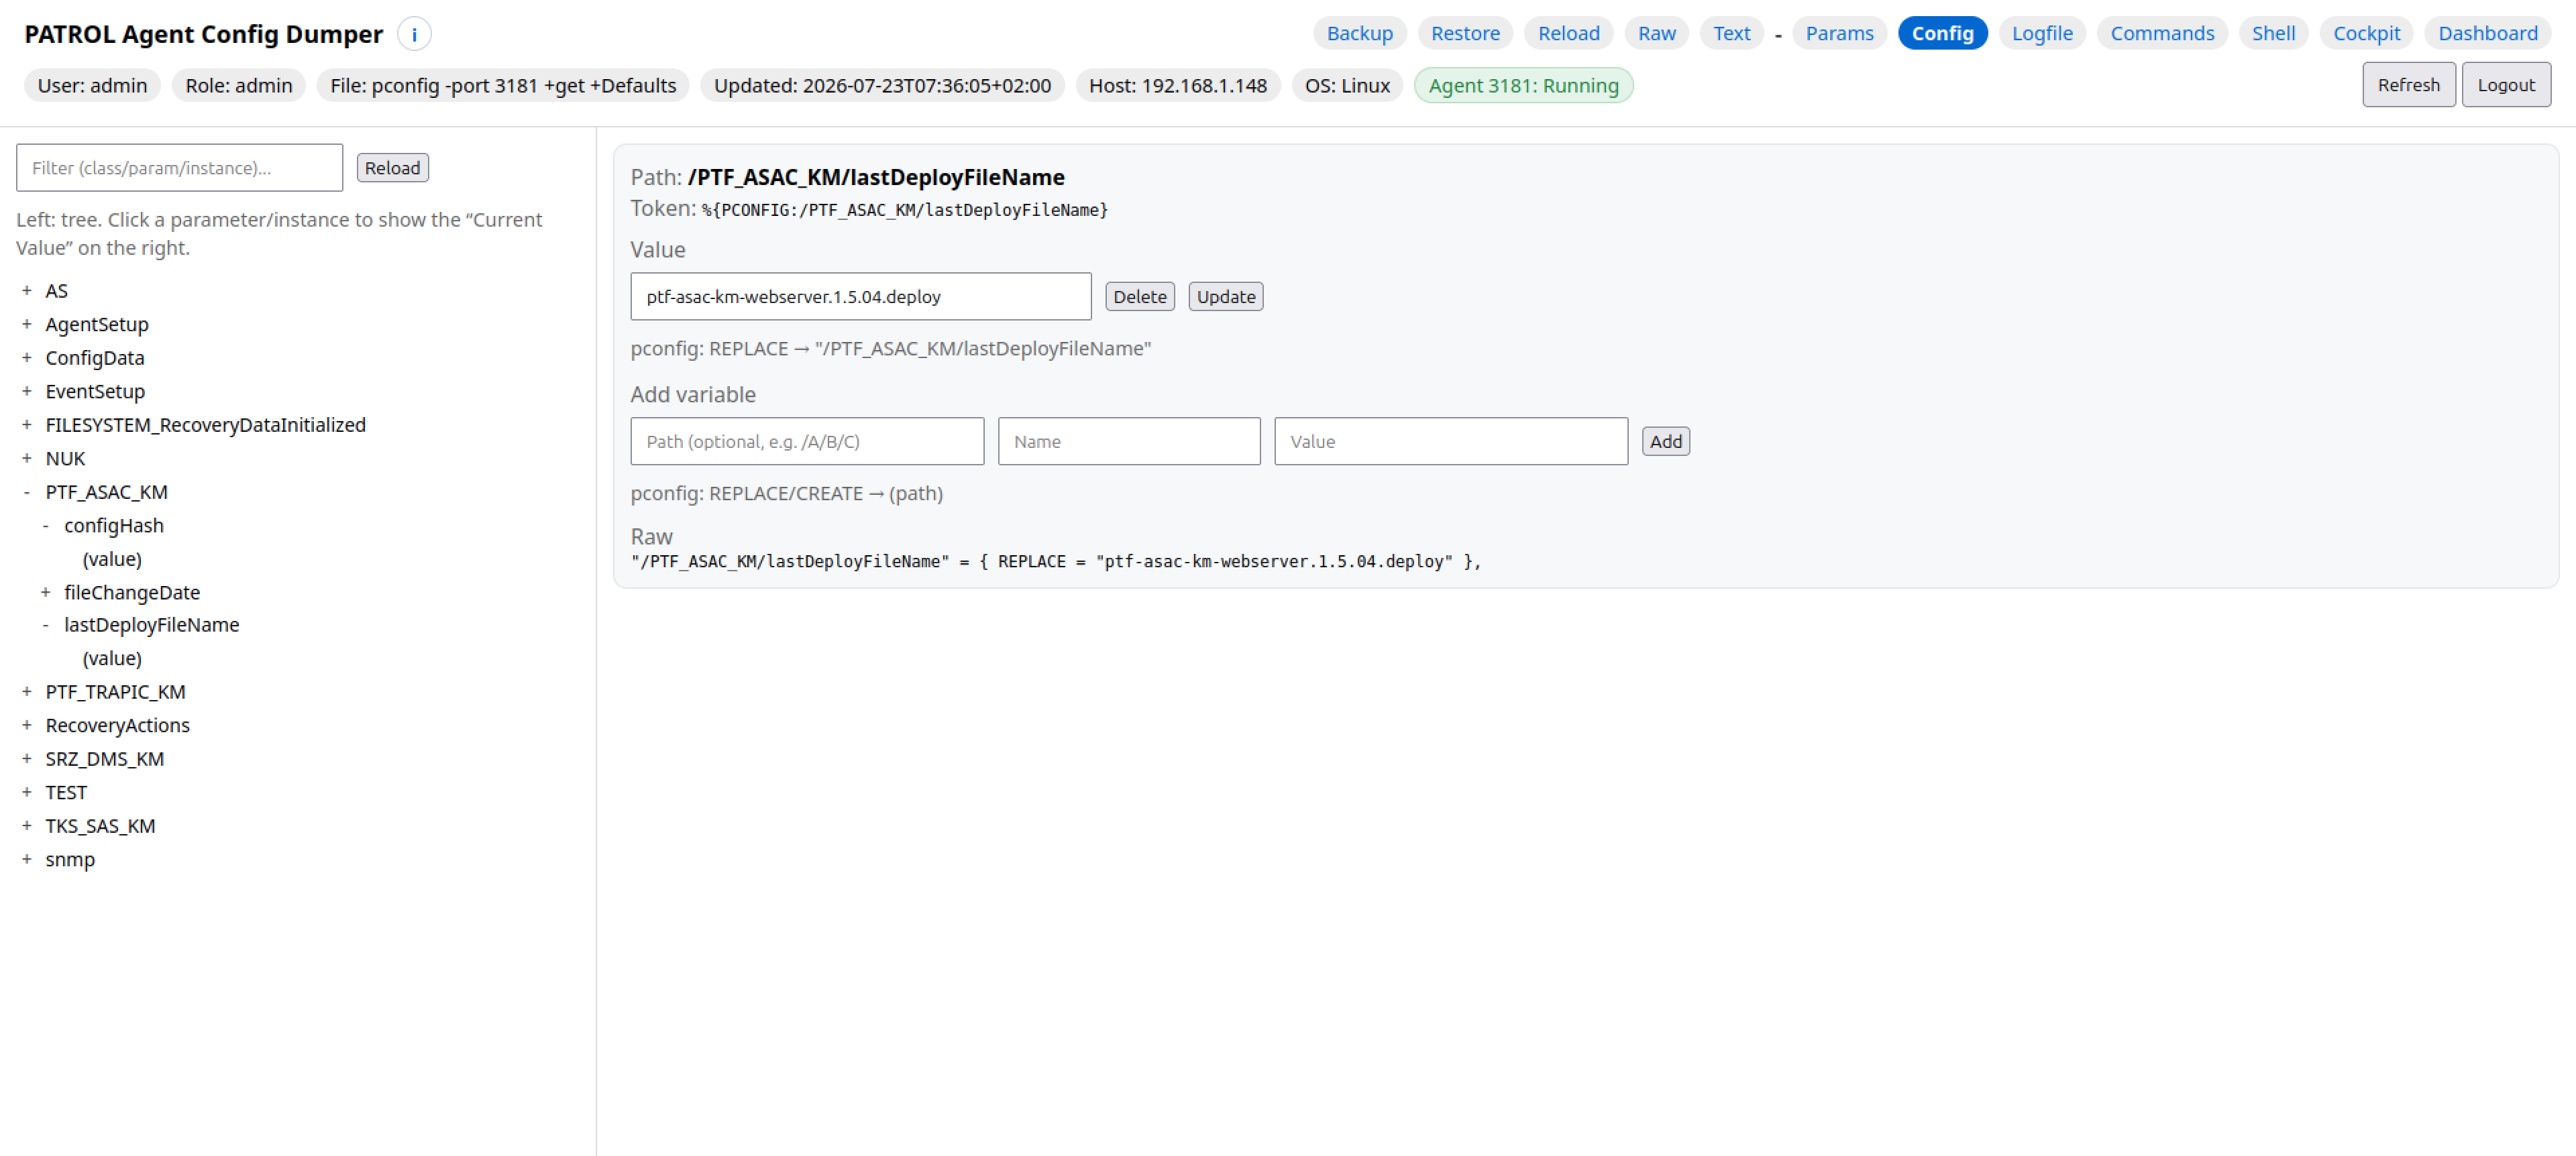Select the PTF_TRAPIC_KM tree label

pos(115,691)
